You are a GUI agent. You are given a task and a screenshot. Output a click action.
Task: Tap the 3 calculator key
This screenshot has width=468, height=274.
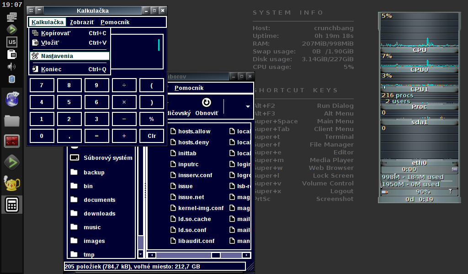pyautogui.click(x=97, y=119)
